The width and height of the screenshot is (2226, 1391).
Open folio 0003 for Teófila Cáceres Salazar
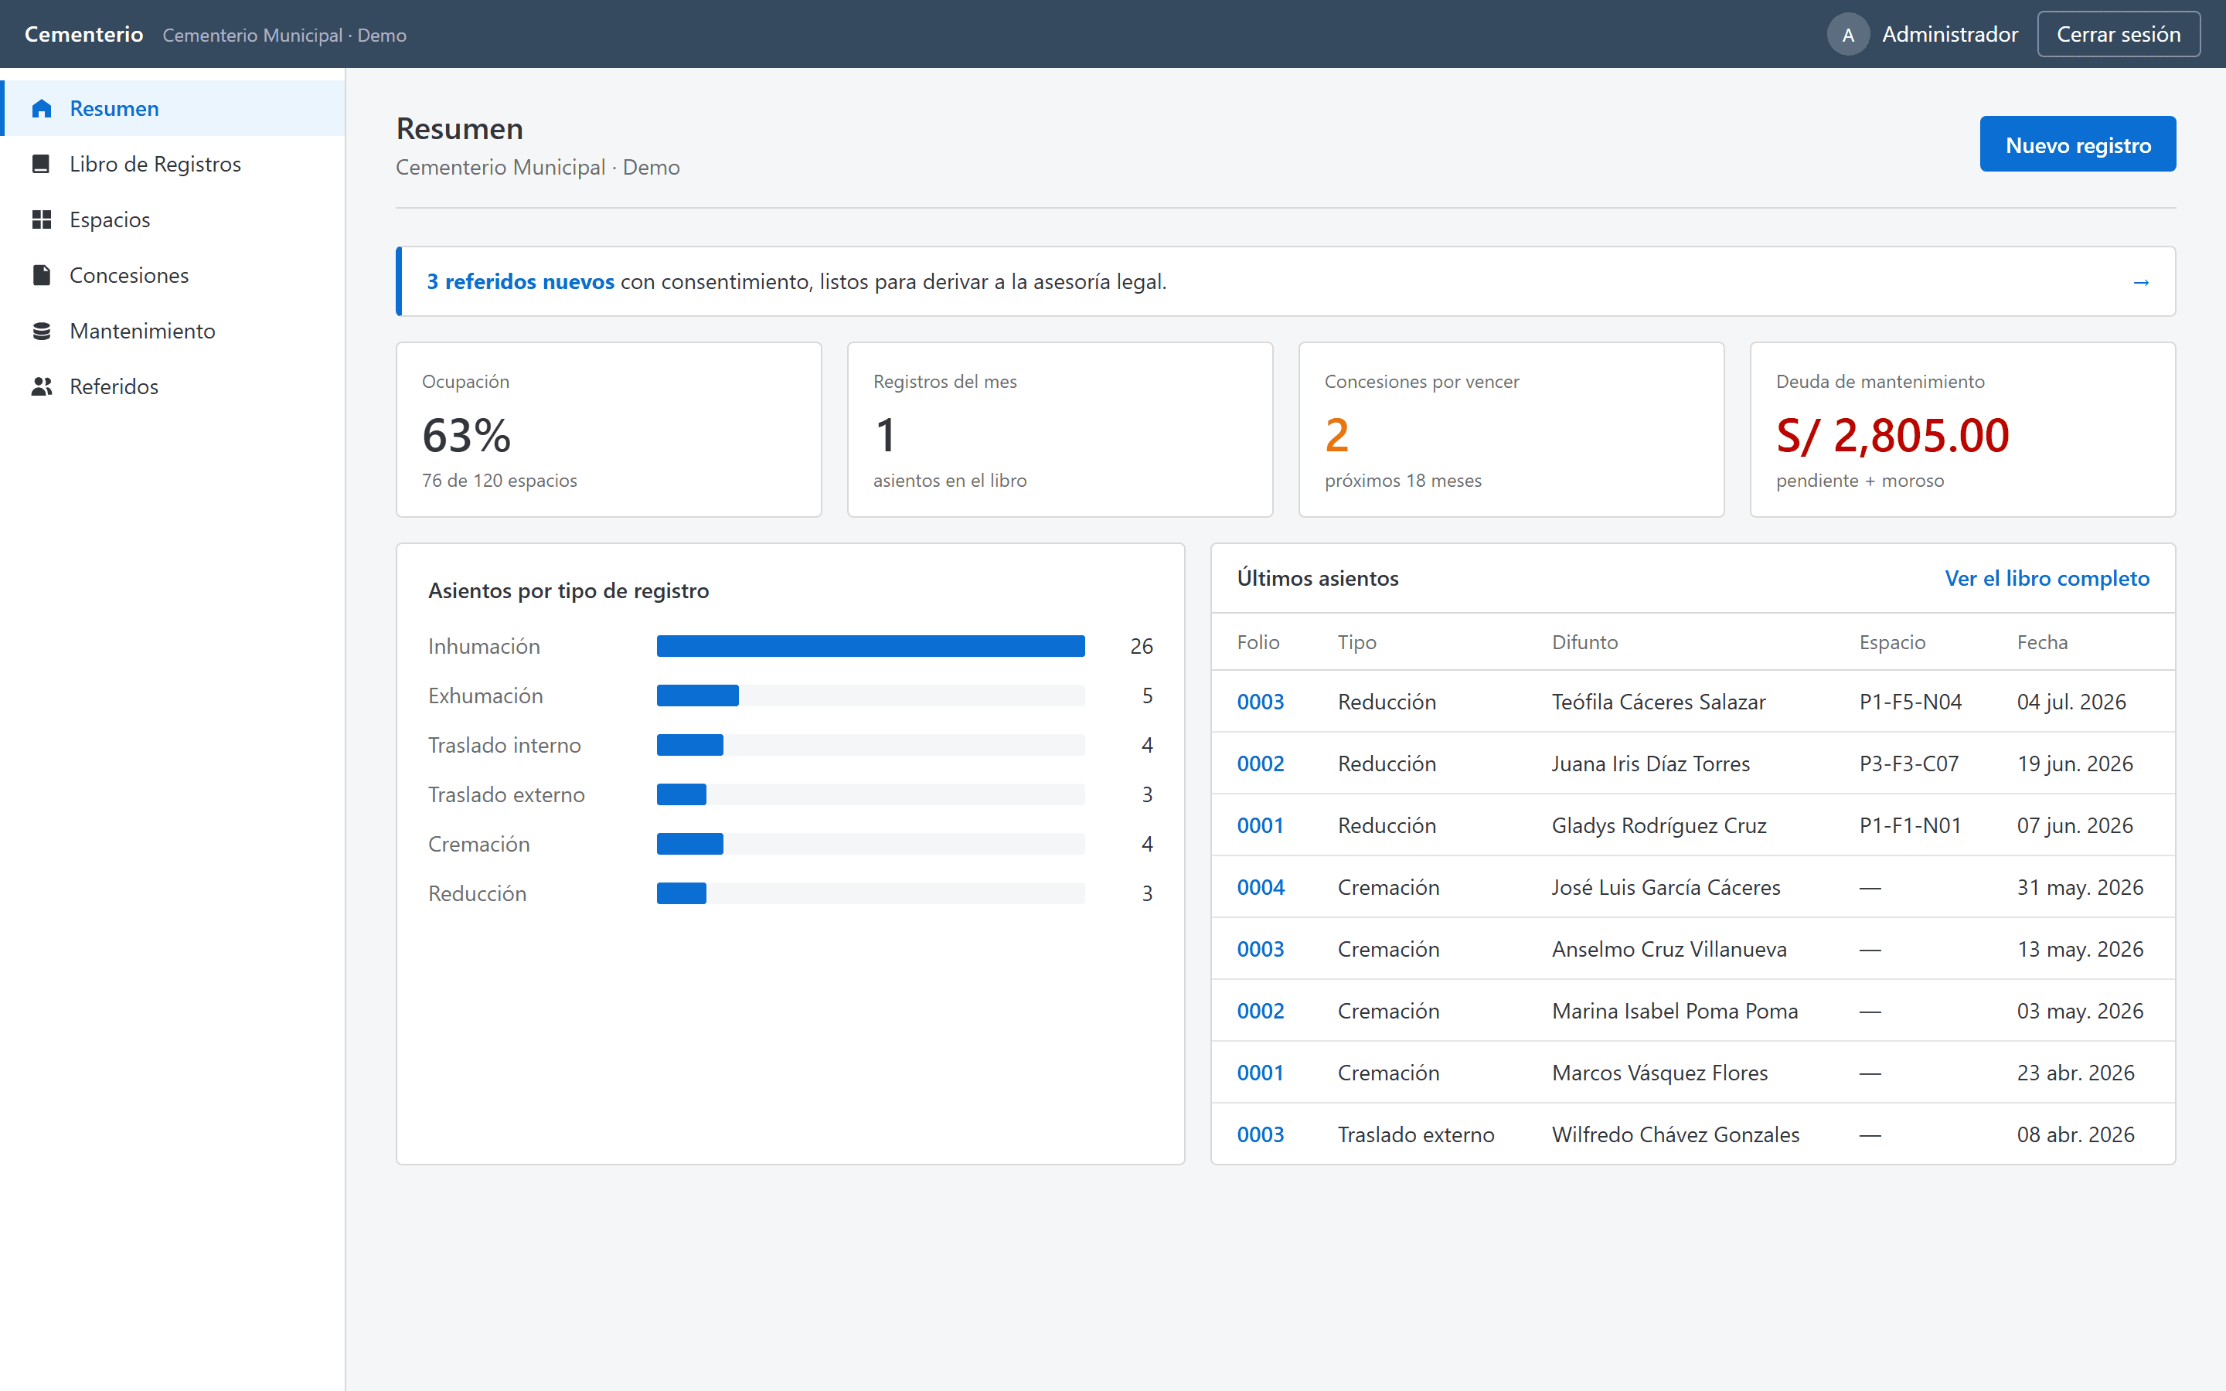[1259, 702]
